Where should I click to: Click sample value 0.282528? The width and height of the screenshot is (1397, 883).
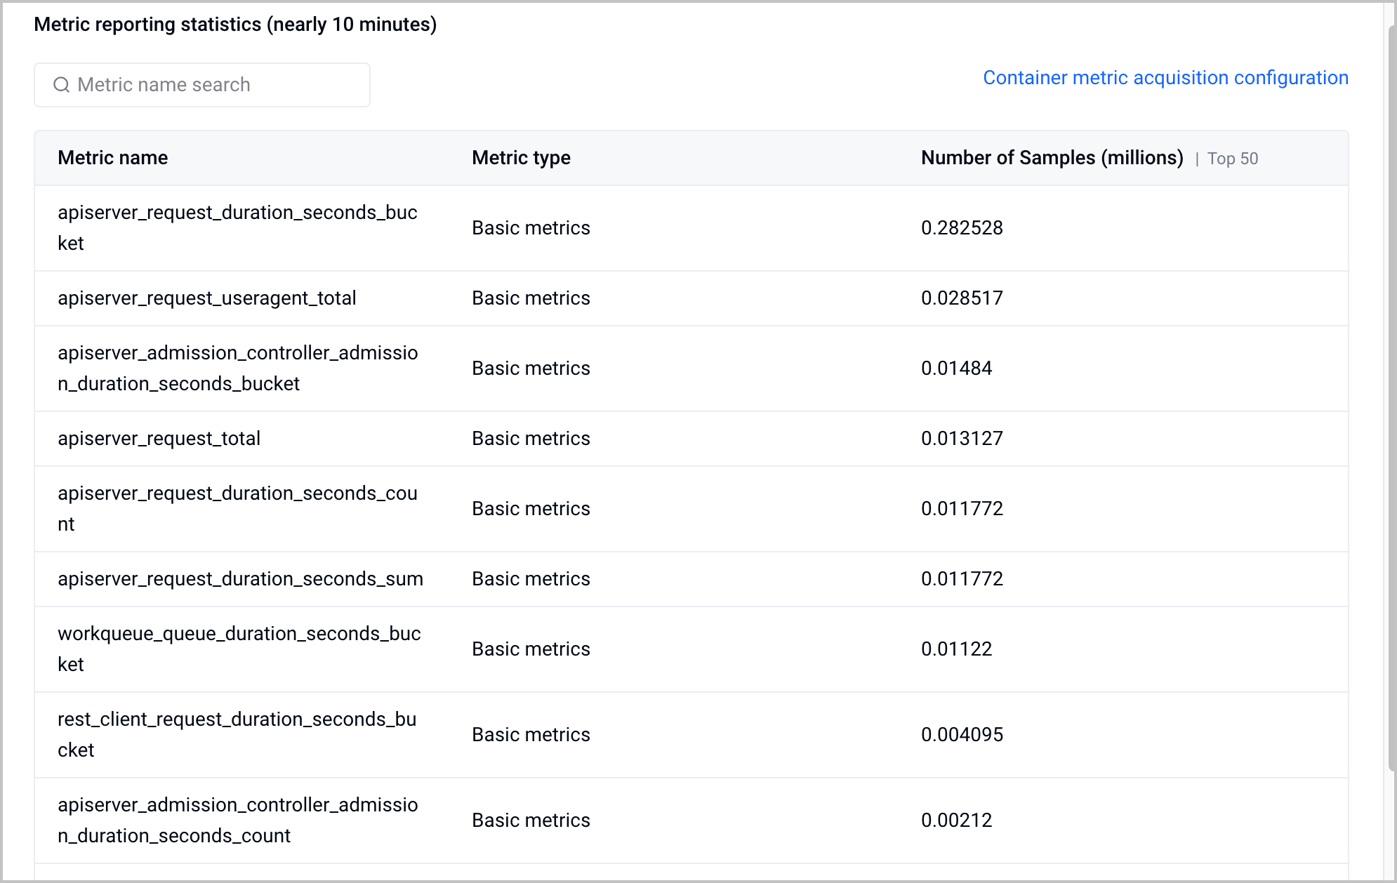962,228
